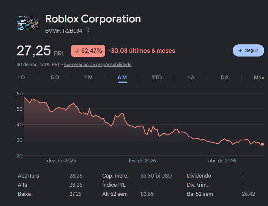Show the Máx chart range
The image size is (268, 206).
coord(259,77)
